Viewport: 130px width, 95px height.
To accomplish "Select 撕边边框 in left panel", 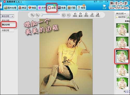I will point(6,25).
